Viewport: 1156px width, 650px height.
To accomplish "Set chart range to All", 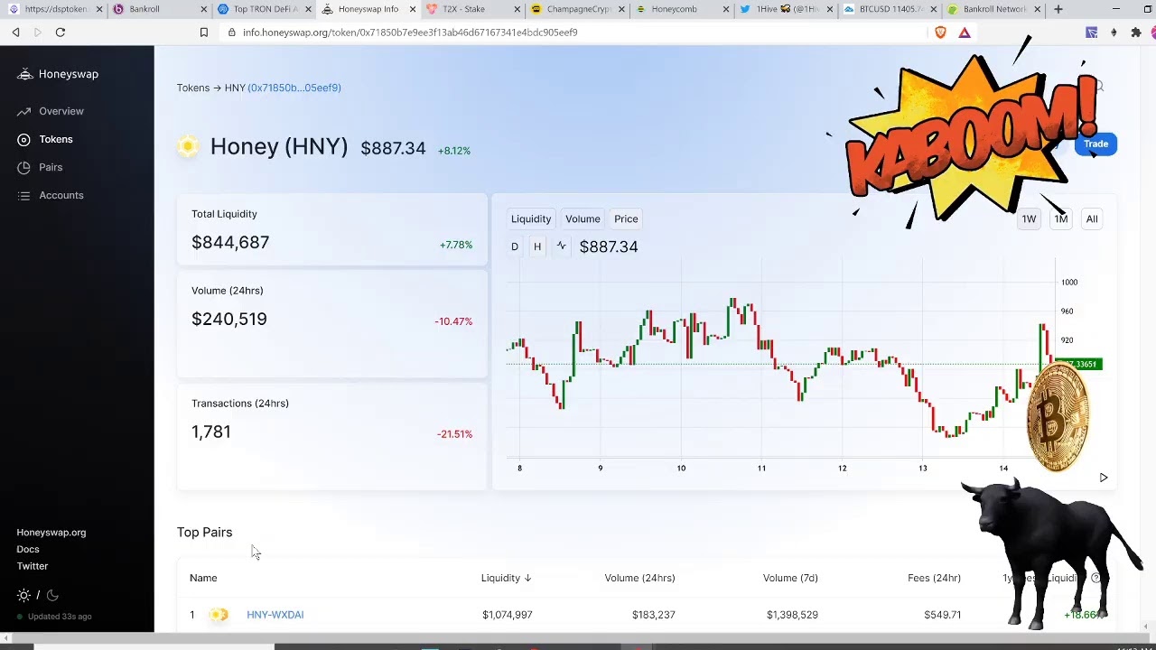I will (1092, 219).
